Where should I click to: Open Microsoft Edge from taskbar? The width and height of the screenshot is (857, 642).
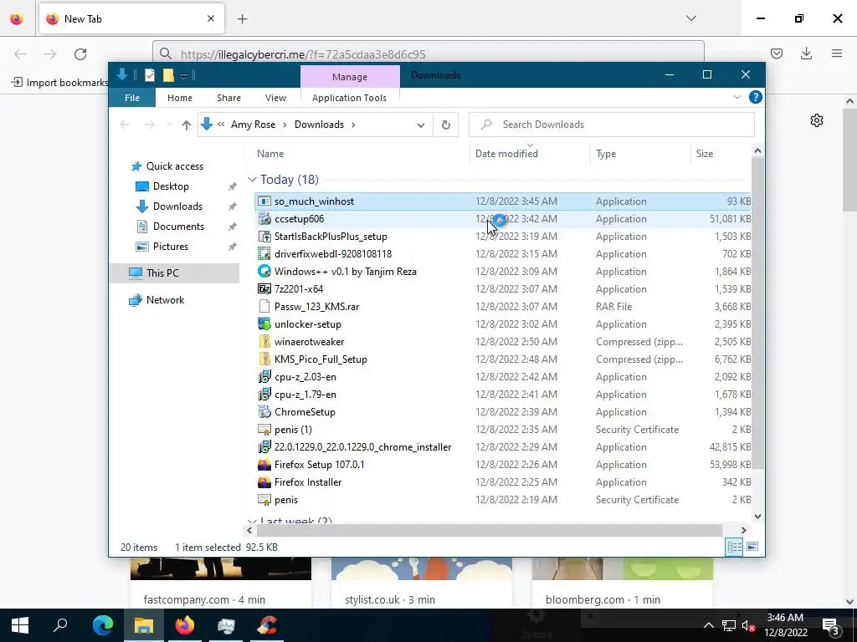coord(103,625)
